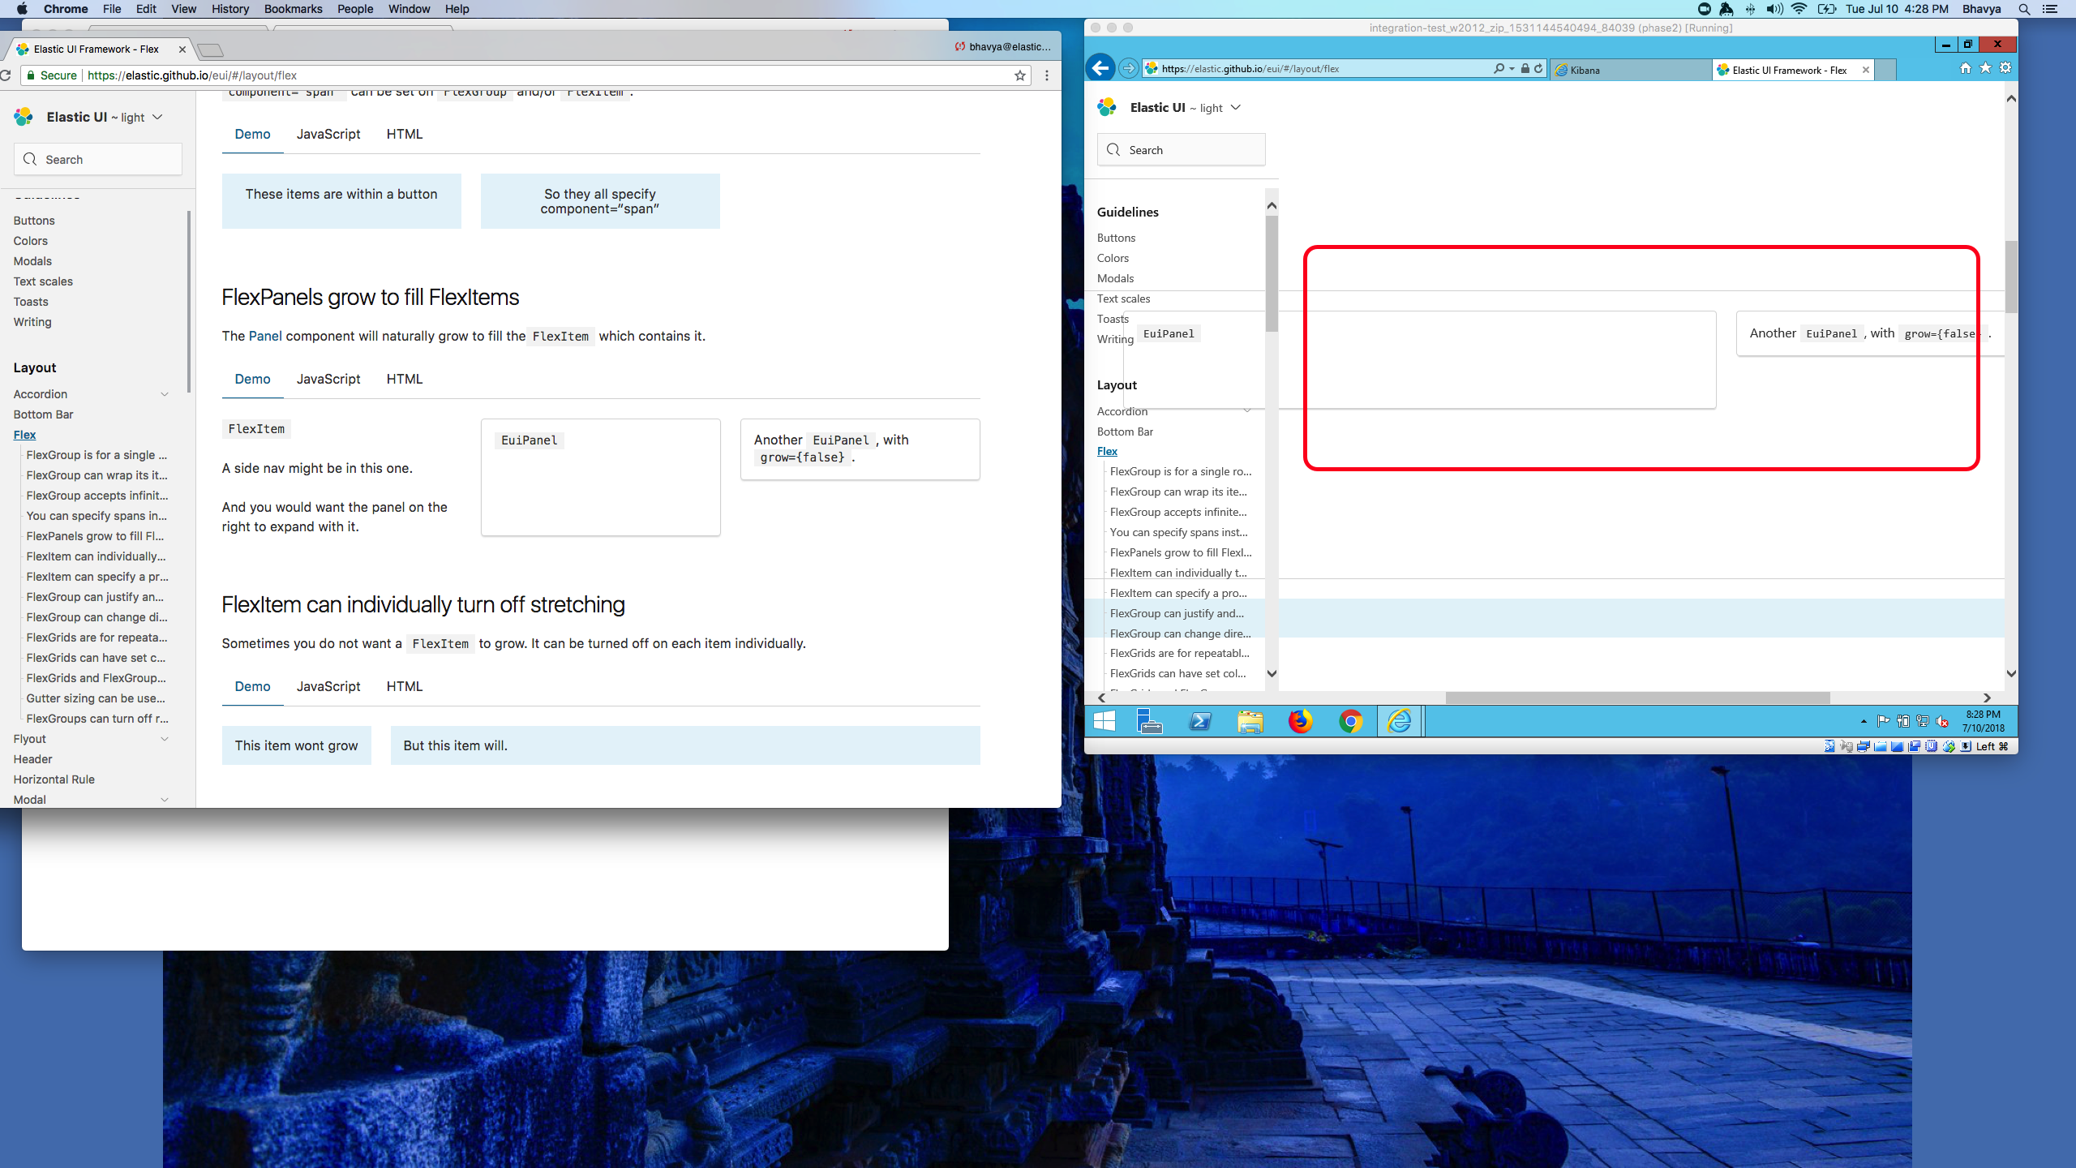Click the home icon in Internet Explorer

[1965, 67]
